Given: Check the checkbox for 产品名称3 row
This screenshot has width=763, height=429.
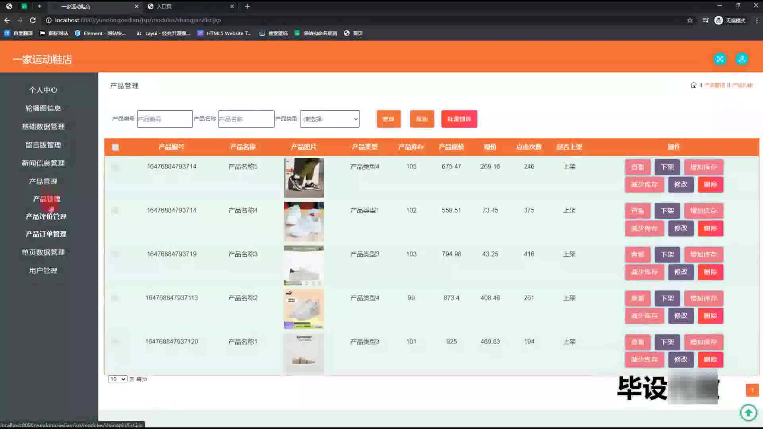Looking at the screenshot, I should [115, 254].
